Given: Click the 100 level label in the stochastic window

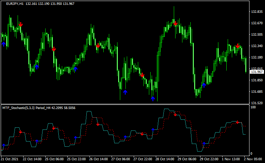Looking at the screenshot, I should (x=253, y=108).
